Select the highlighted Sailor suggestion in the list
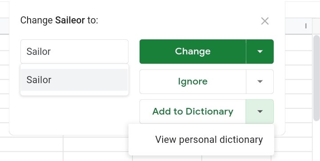This screenshot has height=161, width=320. tap(75, 80)
